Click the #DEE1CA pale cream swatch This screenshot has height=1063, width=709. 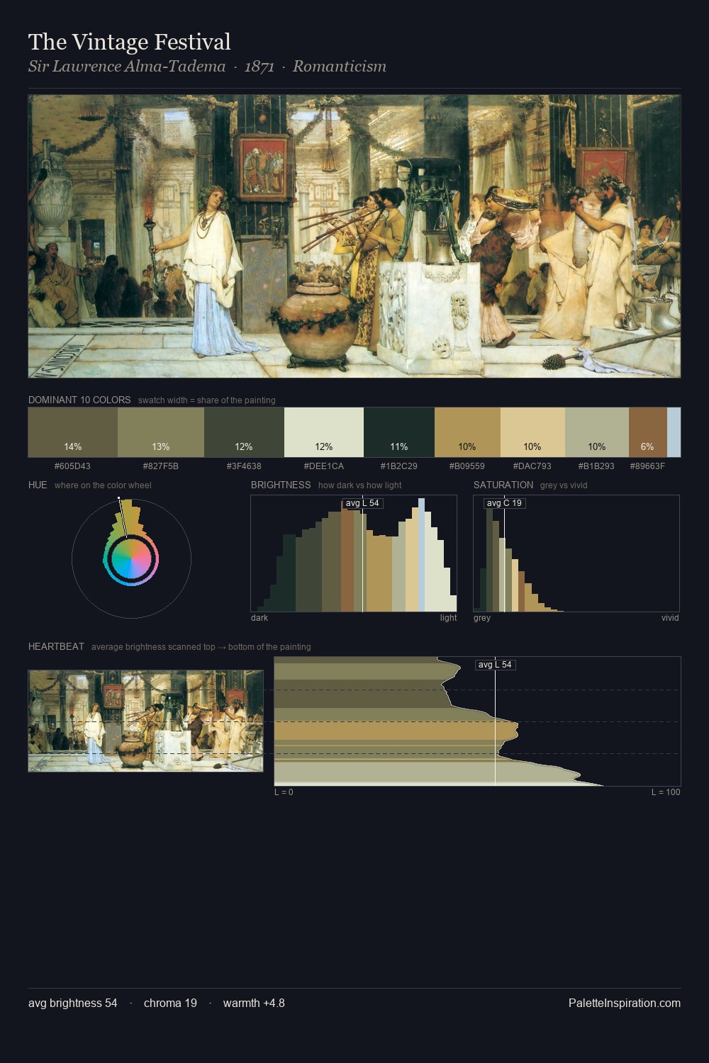[324, 432]
